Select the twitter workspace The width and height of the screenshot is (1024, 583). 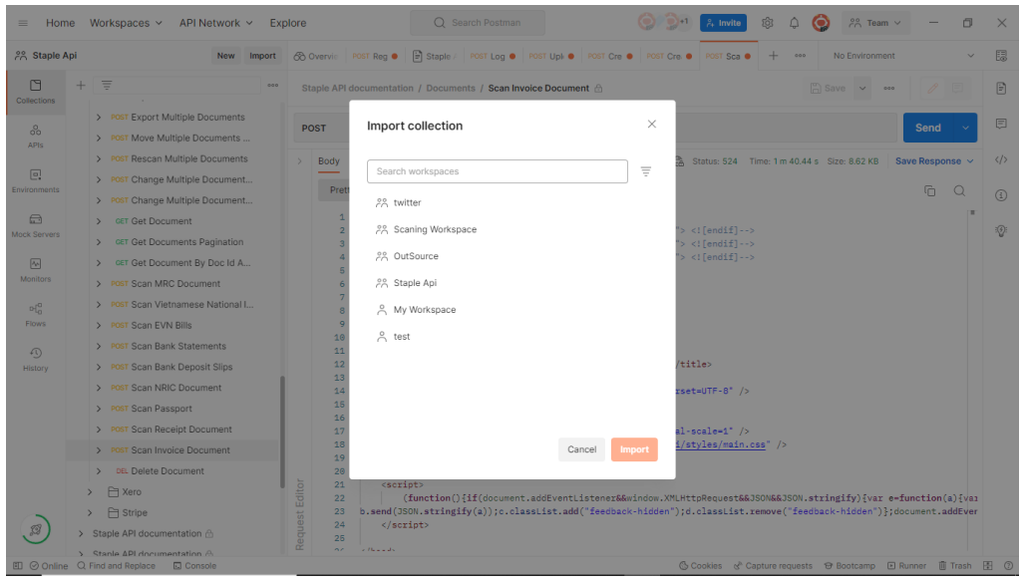click(x=407, y=203)
